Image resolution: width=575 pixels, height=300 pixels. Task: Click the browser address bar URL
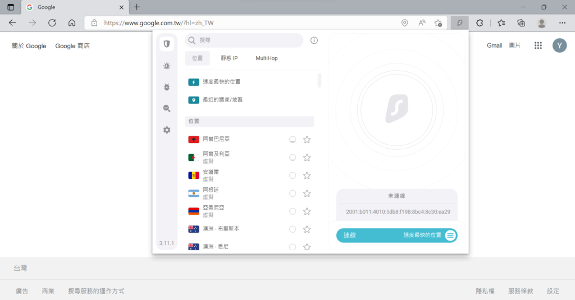point(159,23)
